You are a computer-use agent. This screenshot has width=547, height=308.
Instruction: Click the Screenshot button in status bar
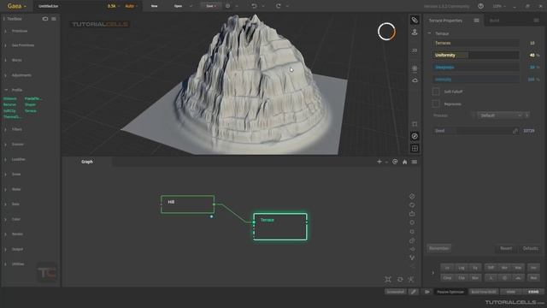coord(396,292)
